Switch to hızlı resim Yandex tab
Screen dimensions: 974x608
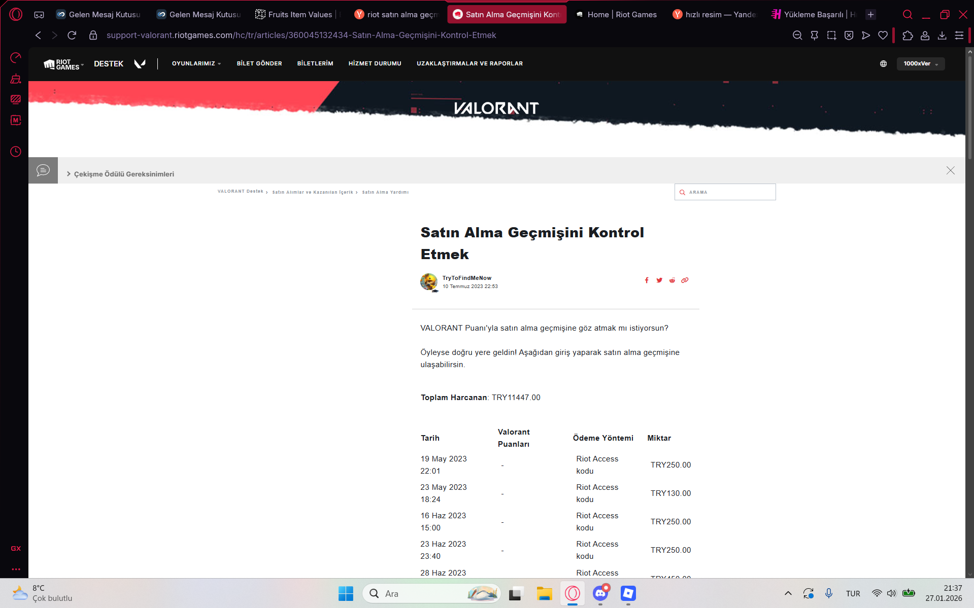click(715, 15)
